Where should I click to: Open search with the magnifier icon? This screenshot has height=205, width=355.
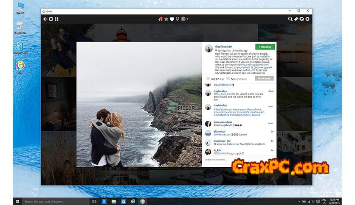290,19
